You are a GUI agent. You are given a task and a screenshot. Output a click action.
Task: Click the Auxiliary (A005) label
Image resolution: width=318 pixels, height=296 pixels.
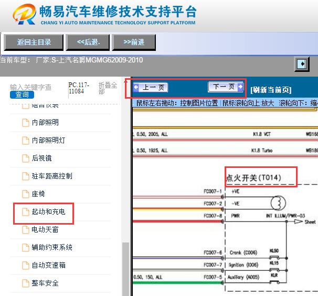(243, 277)
